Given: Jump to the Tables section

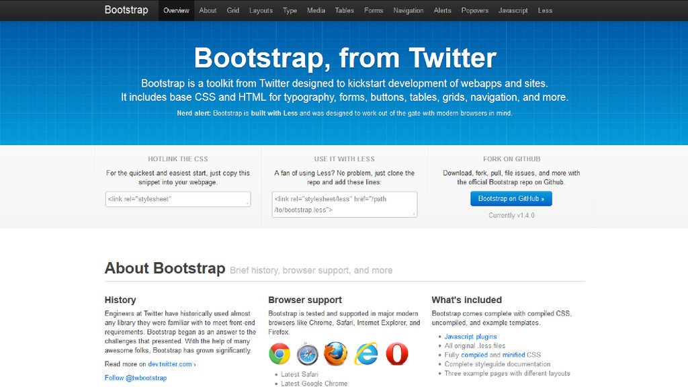Looking at the screenshot, I should [345, 11].
